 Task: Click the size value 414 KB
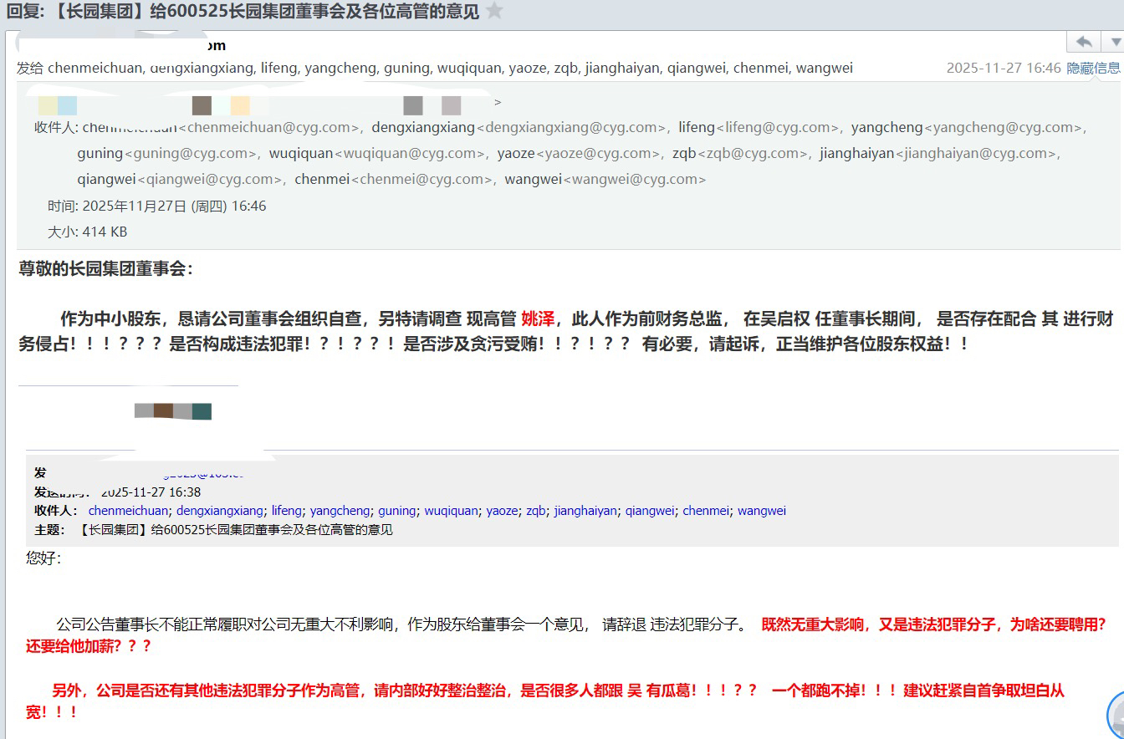pyautogui.click(x=105, y=232)
